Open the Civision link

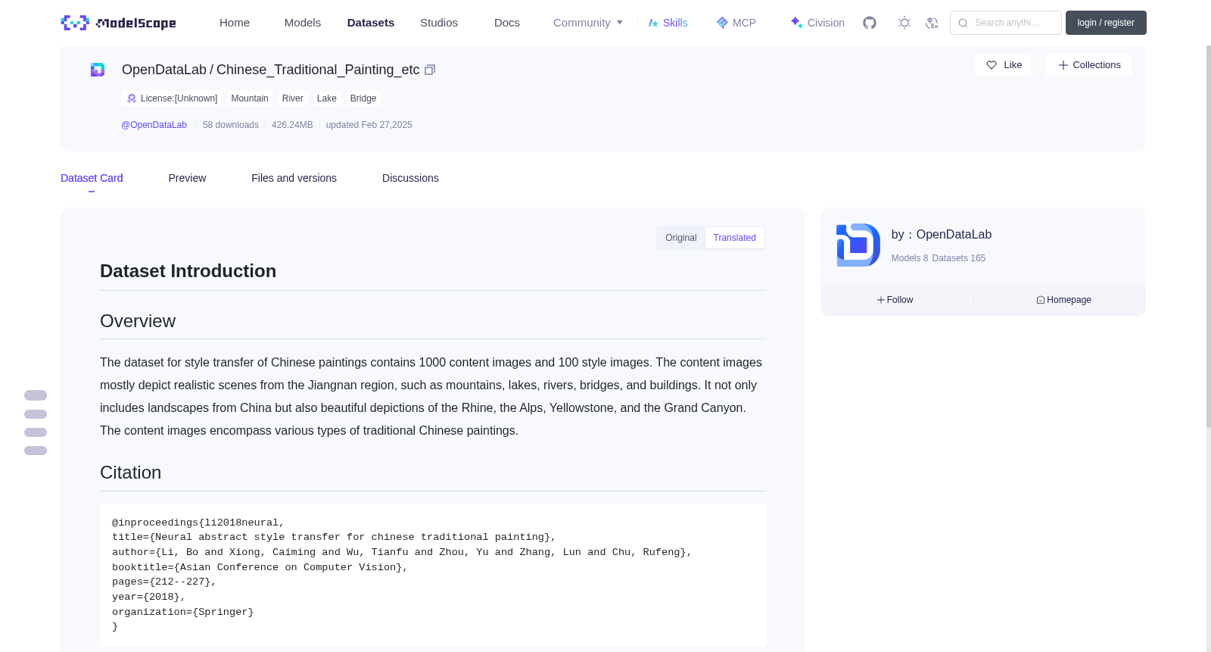[817, 23]
